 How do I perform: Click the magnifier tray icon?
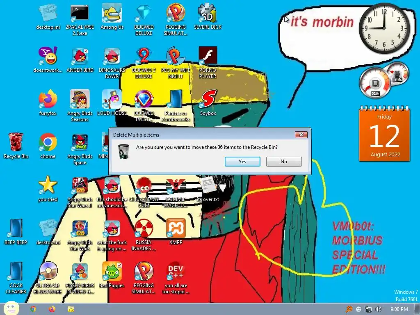pyautogui.click(x=349, y=309)
